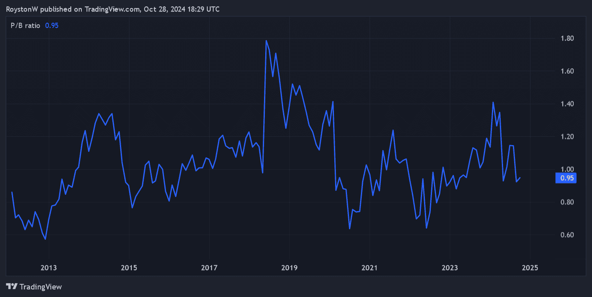The width and height of the screenshot is (592, 297).
Task: Select the 0.80 price scale label
Action: (567, 202)
